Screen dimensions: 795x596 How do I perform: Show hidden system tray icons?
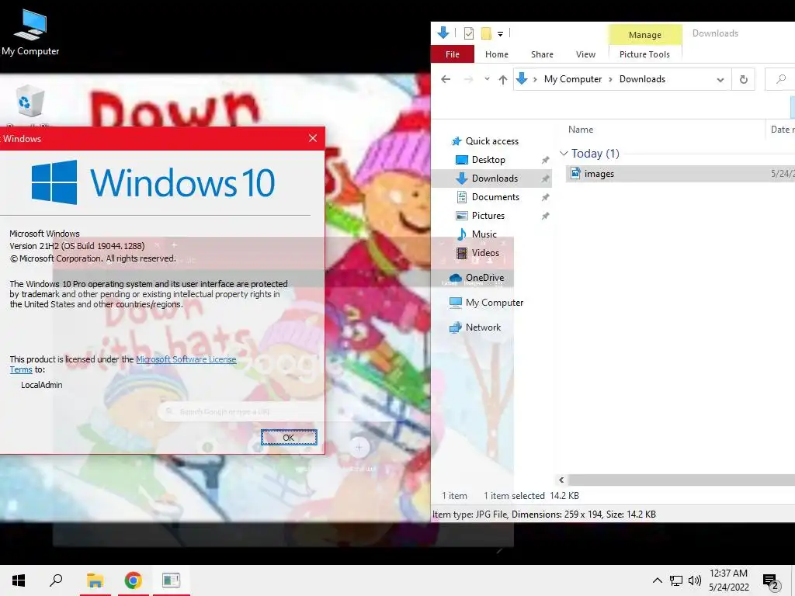click(x=657, y=580)
